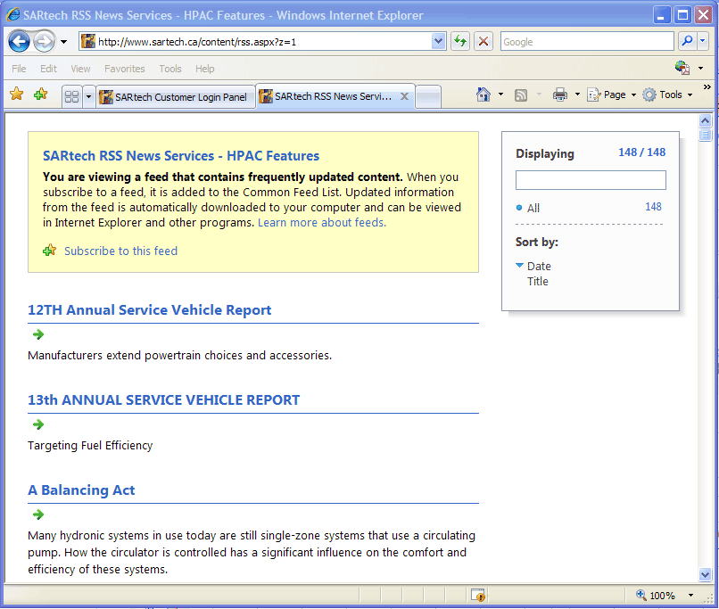The width and height of the screenshot is (719, 609).
Task: Select the All filter option
Action: tap(533, 208)
